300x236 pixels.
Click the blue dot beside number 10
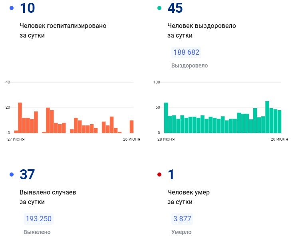(11, 8)
